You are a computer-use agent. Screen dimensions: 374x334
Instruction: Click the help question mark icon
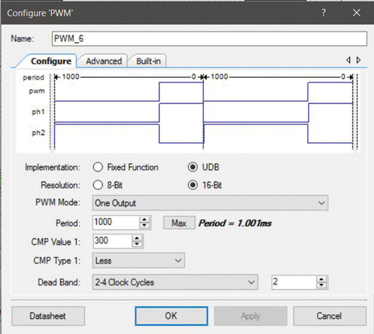(324, 13)
